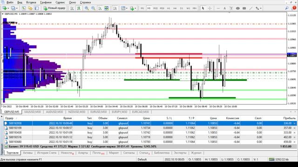
Task: Click the Templates toolbar icon
Action: pos(123,8)
